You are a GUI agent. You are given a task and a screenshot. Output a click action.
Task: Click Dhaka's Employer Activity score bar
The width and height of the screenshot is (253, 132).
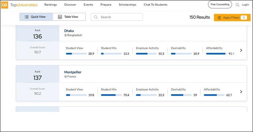(x=146, y=53)
